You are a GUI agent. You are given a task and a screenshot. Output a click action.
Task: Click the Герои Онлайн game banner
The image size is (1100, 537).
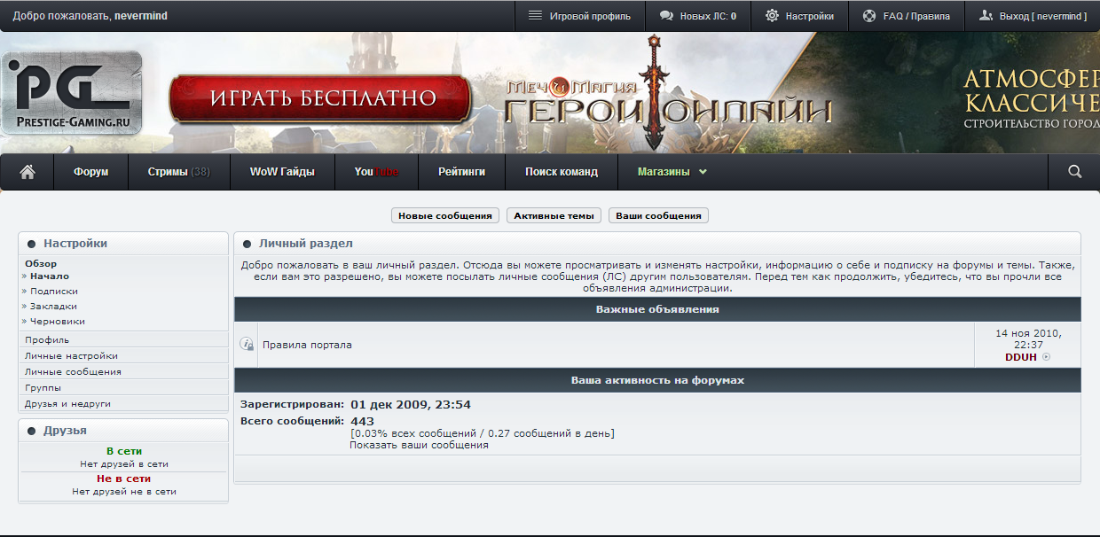[670, 93]
